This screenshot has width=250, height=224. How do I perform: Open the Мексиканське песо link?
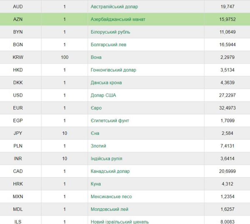[111, 197]
